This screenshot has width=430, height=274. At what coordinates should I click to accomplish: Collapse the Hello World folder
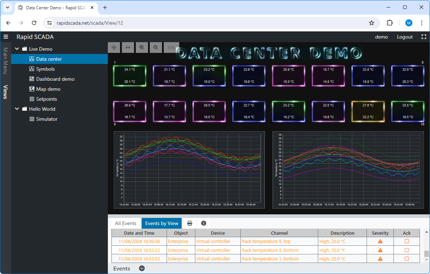(17, 109)
